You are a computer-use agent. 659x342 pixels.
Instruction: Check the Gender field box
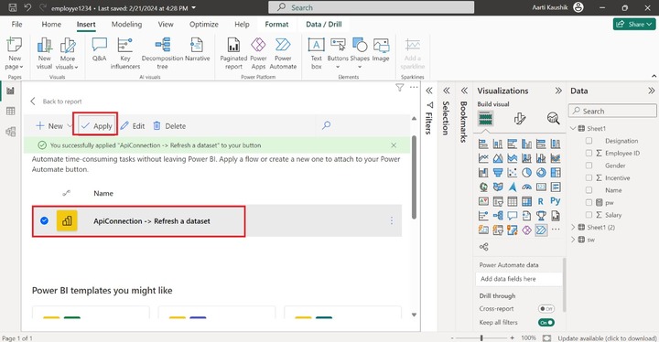589,166
